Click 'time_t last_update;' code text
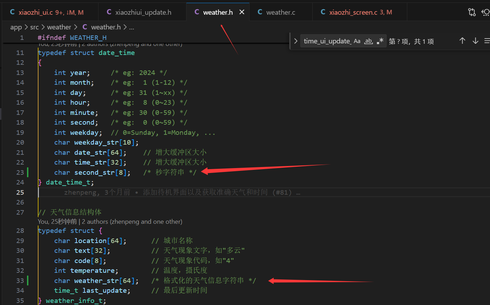Viewport: 490px width, 305px height. [92, 291]
